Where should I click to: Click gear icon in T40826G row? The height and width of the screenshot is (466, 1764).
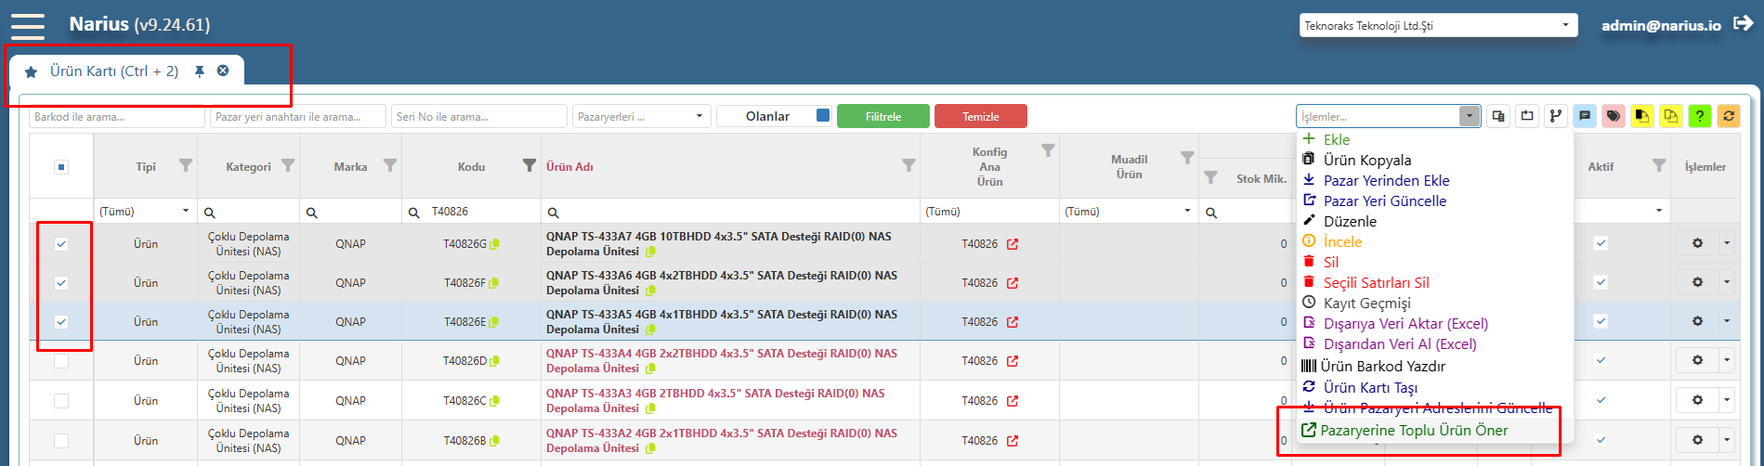(x=1698, y=243)
